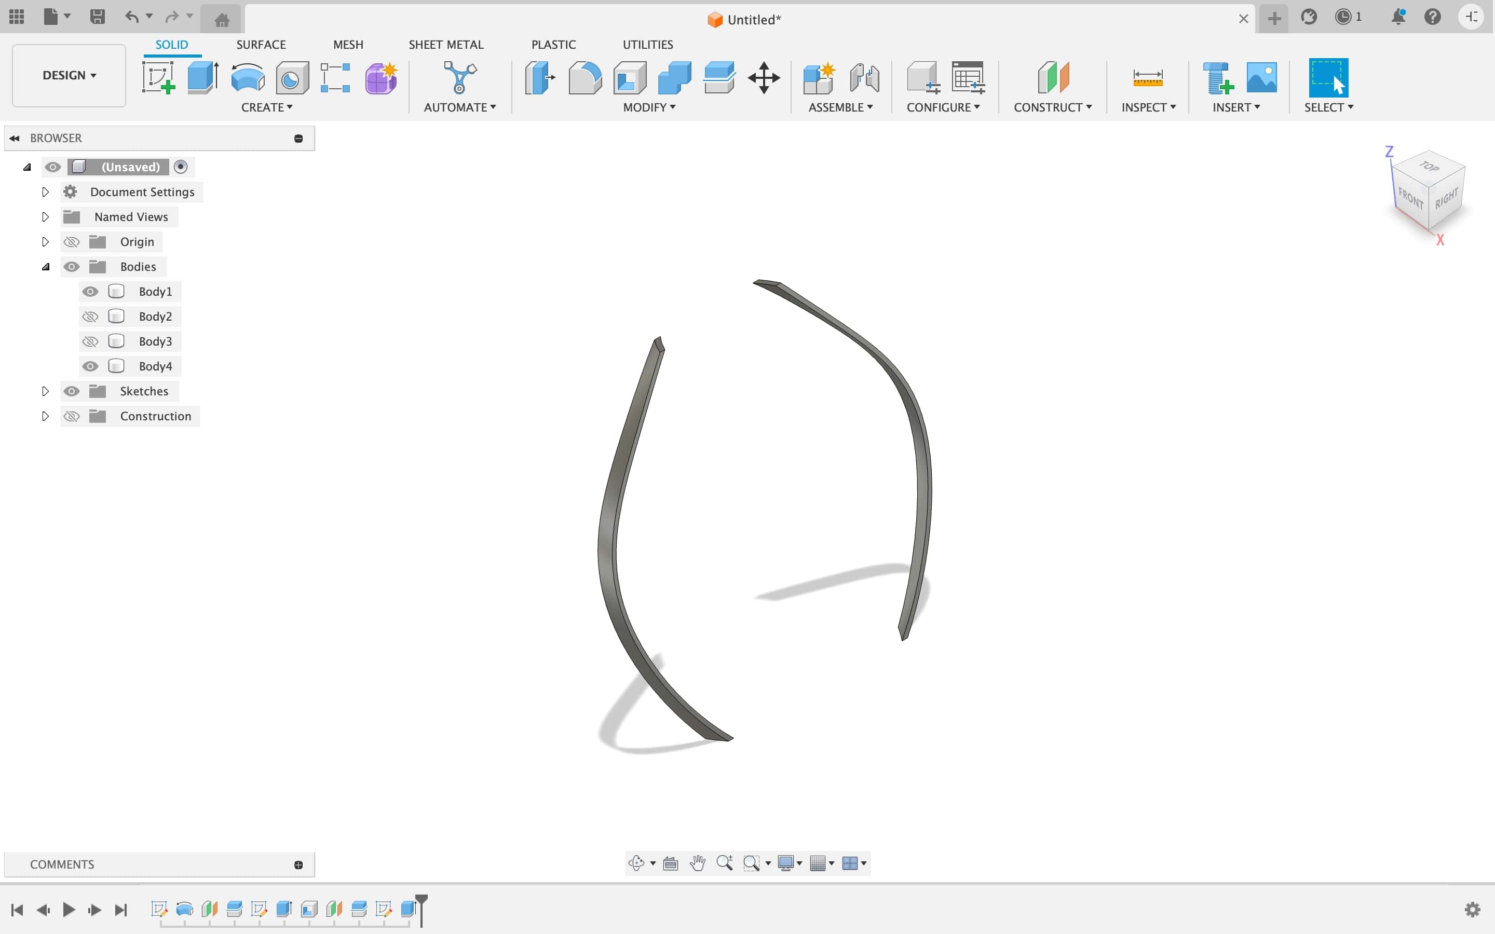Activate the Unsaved component radio button
Screen dimensions: 1495x934
coord(181,167)
